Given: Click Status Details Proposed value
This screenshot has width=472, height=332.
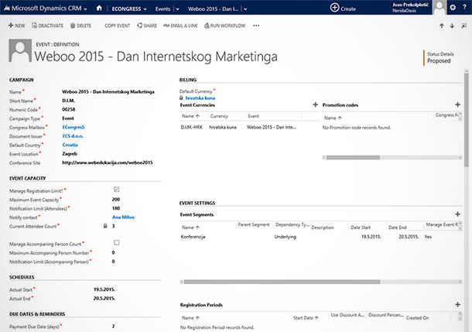Looking at the screenshot, I should pyautogui.click(x=439, y=61).
